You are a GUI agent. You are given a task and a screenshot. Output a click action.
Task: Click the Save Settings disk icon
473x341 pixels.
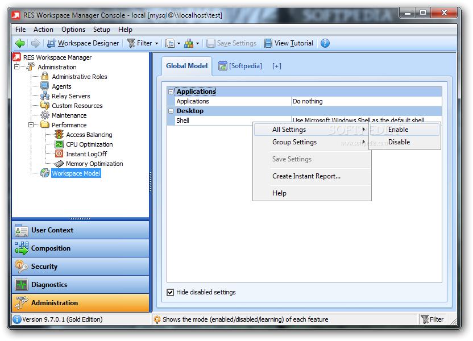click(x=210, y=43)
